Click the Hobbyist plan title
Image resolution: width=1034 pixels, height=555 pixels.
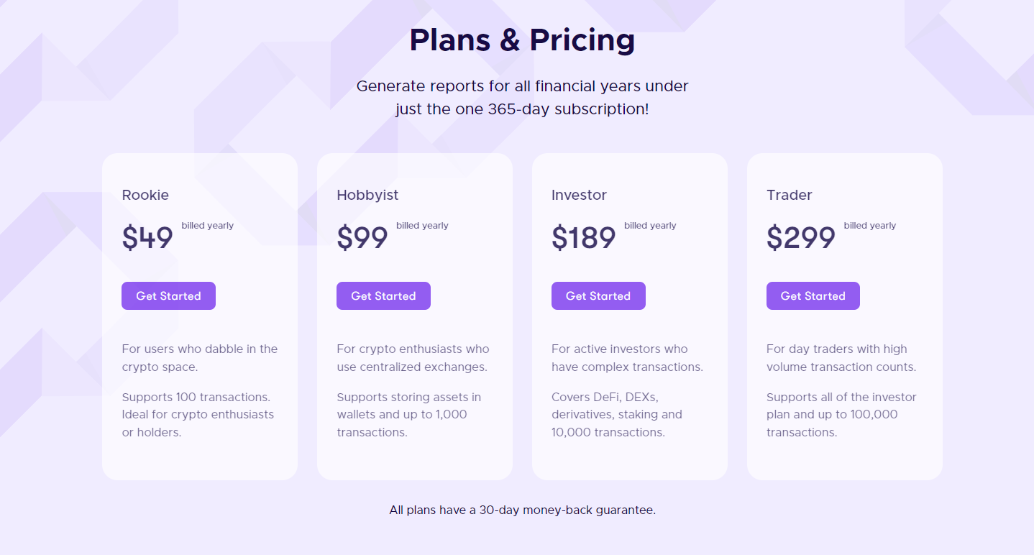[x=367, y=195]
